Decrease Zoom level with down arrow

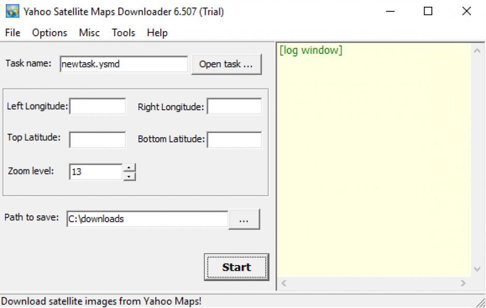pos(130,177)
